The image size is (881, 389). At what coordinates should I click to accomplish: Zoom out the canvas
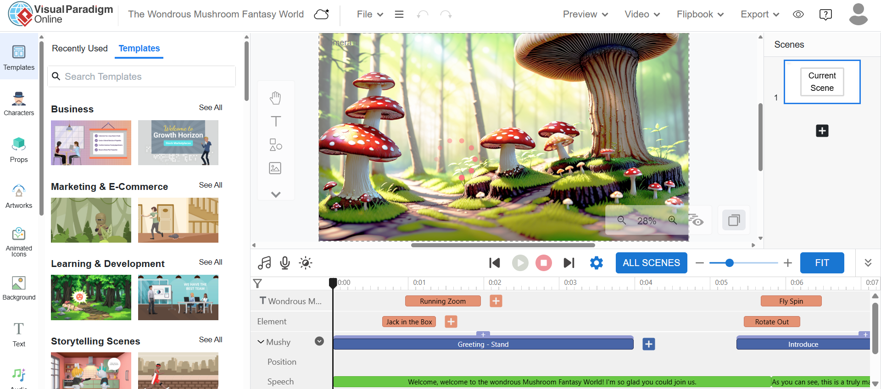coord(622,220)
